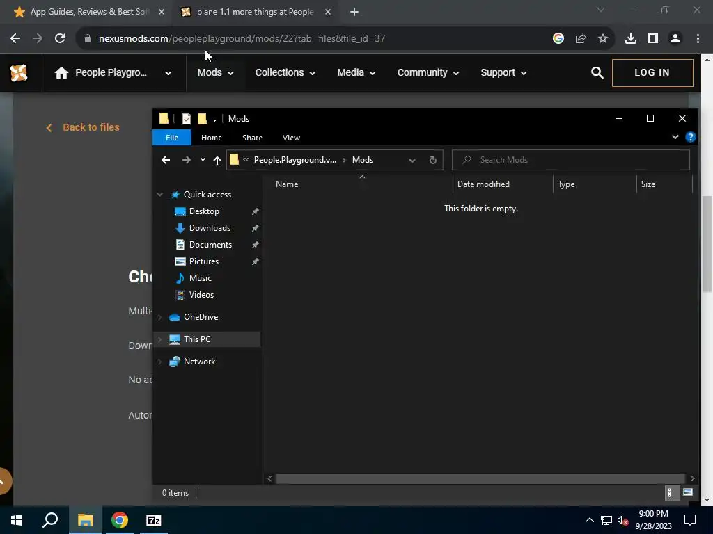713x534 pixels.
Task: Bookmark this page with star icon
Action: tap(602, 38)
